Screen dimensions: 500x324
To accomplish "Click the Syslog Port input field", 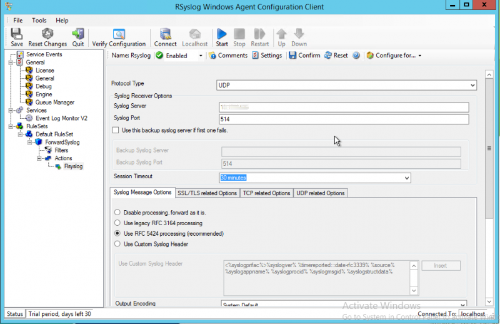I will [x=344, y=119].
